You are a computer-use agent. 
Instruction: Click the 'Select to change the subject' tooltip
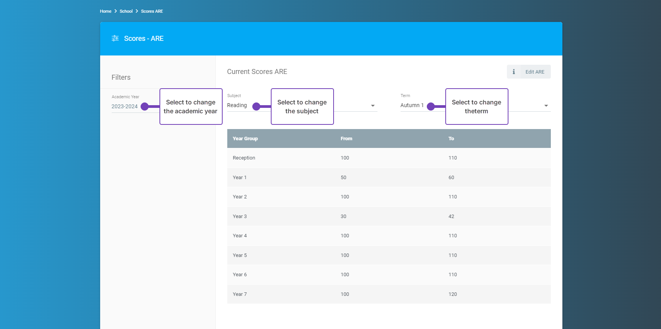coord(302,107)
